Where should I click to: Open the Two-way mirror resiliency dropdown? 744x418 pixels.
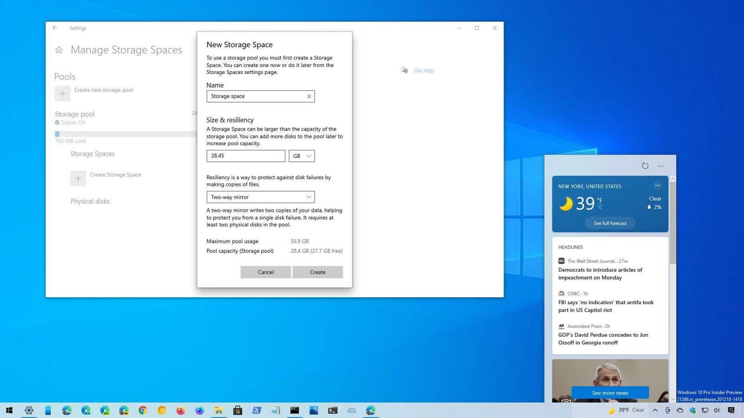[260, 197]
